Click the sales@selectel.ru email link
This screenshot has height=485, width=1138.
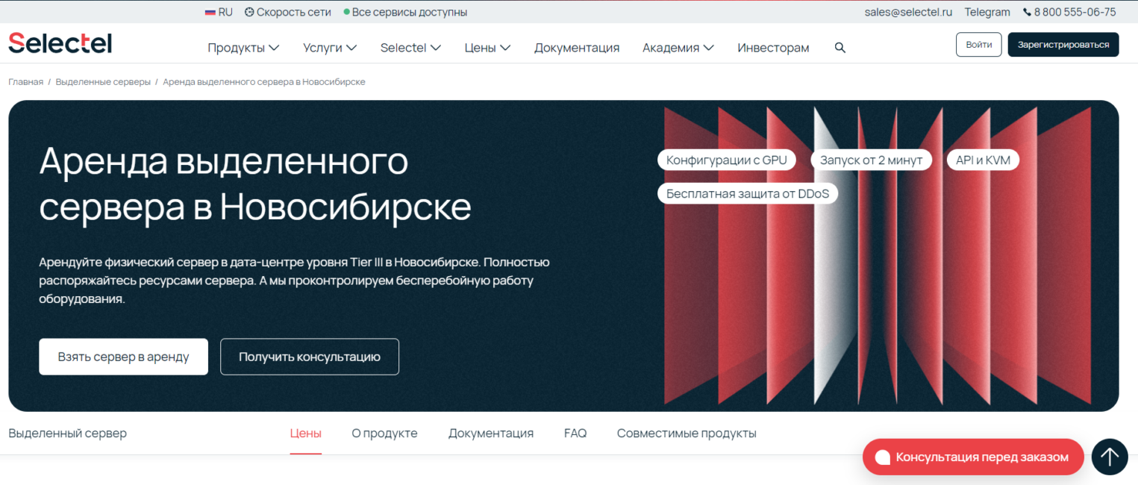(908, 12)
